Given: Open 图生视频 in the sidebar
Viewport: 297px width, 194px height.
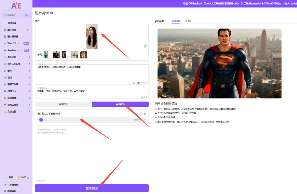Looking at the screenshot, I should (12, 30).
